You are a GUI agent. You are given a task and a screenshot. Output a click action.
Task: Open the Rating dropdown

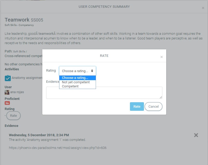[78, 71]
